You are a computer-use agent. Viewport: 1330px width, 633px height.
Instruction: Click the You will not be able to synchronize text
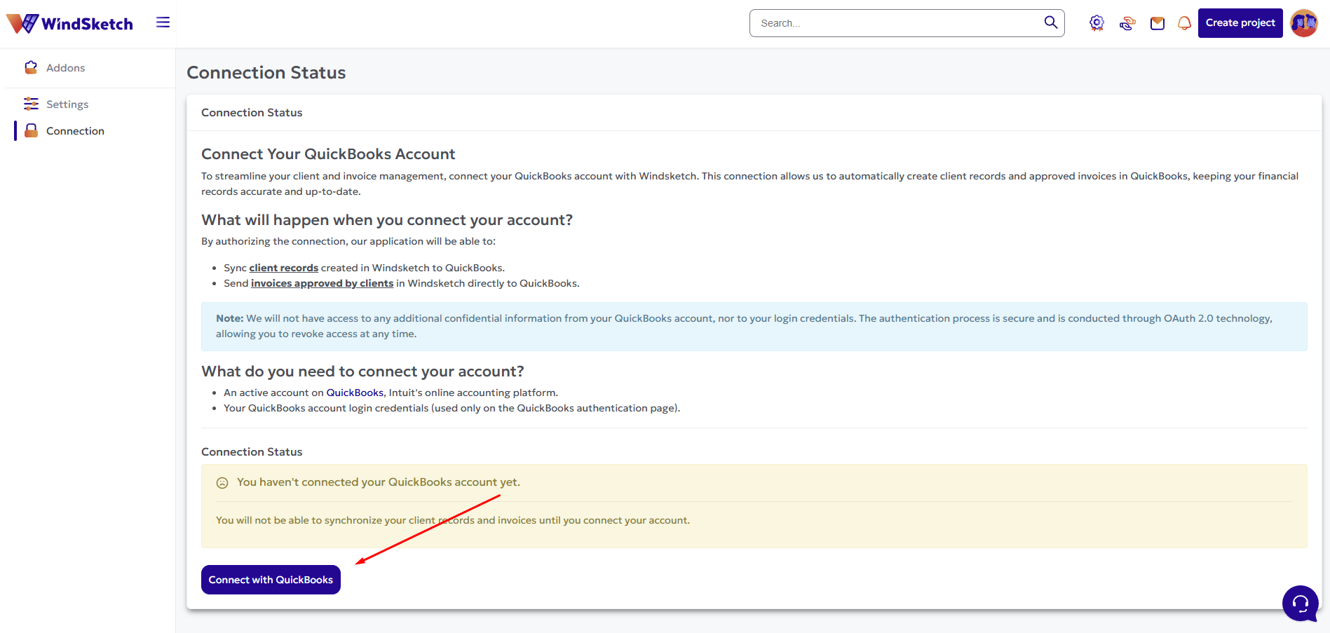pyautogui.click(x=453, y=520)
